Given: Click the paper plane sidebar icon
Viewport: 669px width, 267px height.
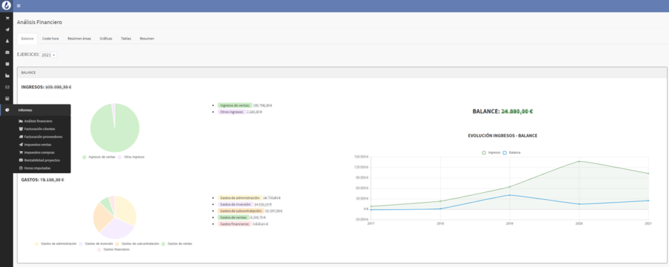Looking at the screenshot, I should click(7, 29).
